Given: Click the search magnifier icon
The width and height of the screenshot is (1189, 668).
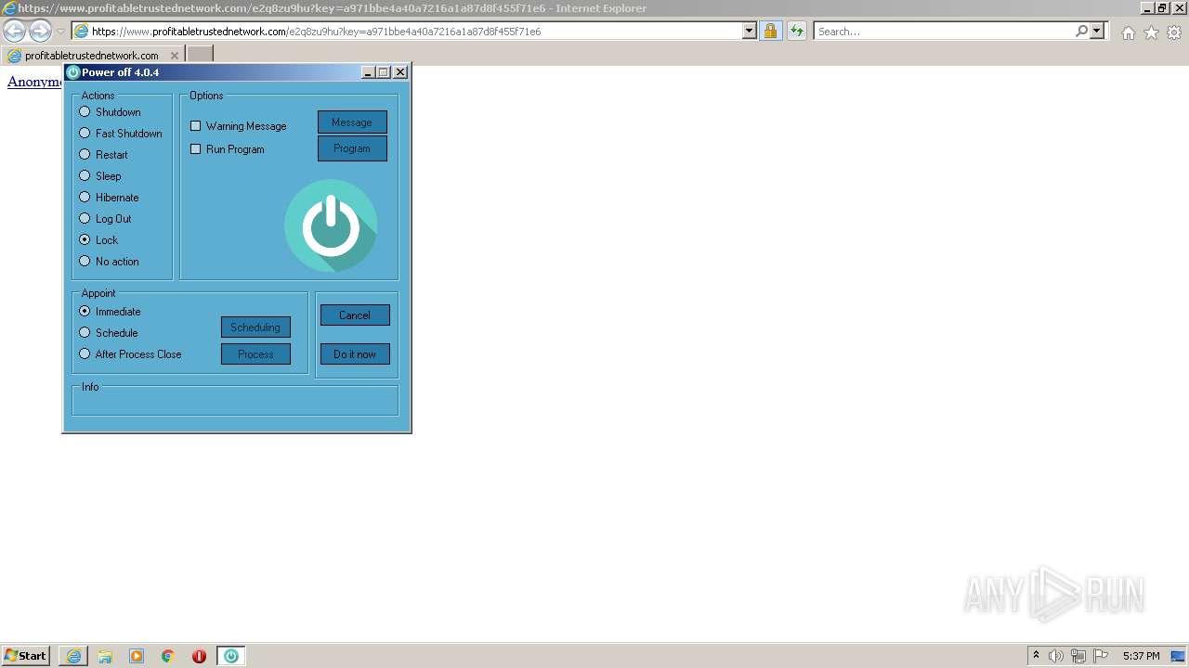Looking at the screenshot, I should 1081,31.
